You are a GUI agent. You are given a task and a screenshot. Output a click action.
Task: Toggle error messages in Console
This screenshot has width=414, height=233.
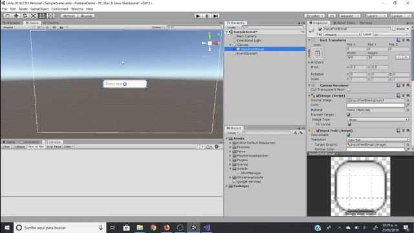[218, 147]
